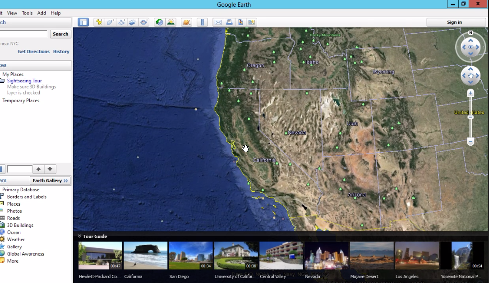Open the Sightseeing Tour link

24,81
